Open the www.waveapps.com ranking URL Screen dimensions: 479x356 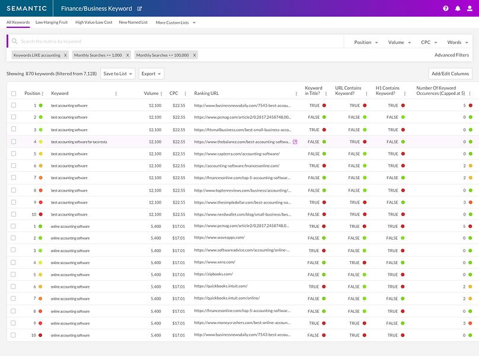[x=219, y=237]
